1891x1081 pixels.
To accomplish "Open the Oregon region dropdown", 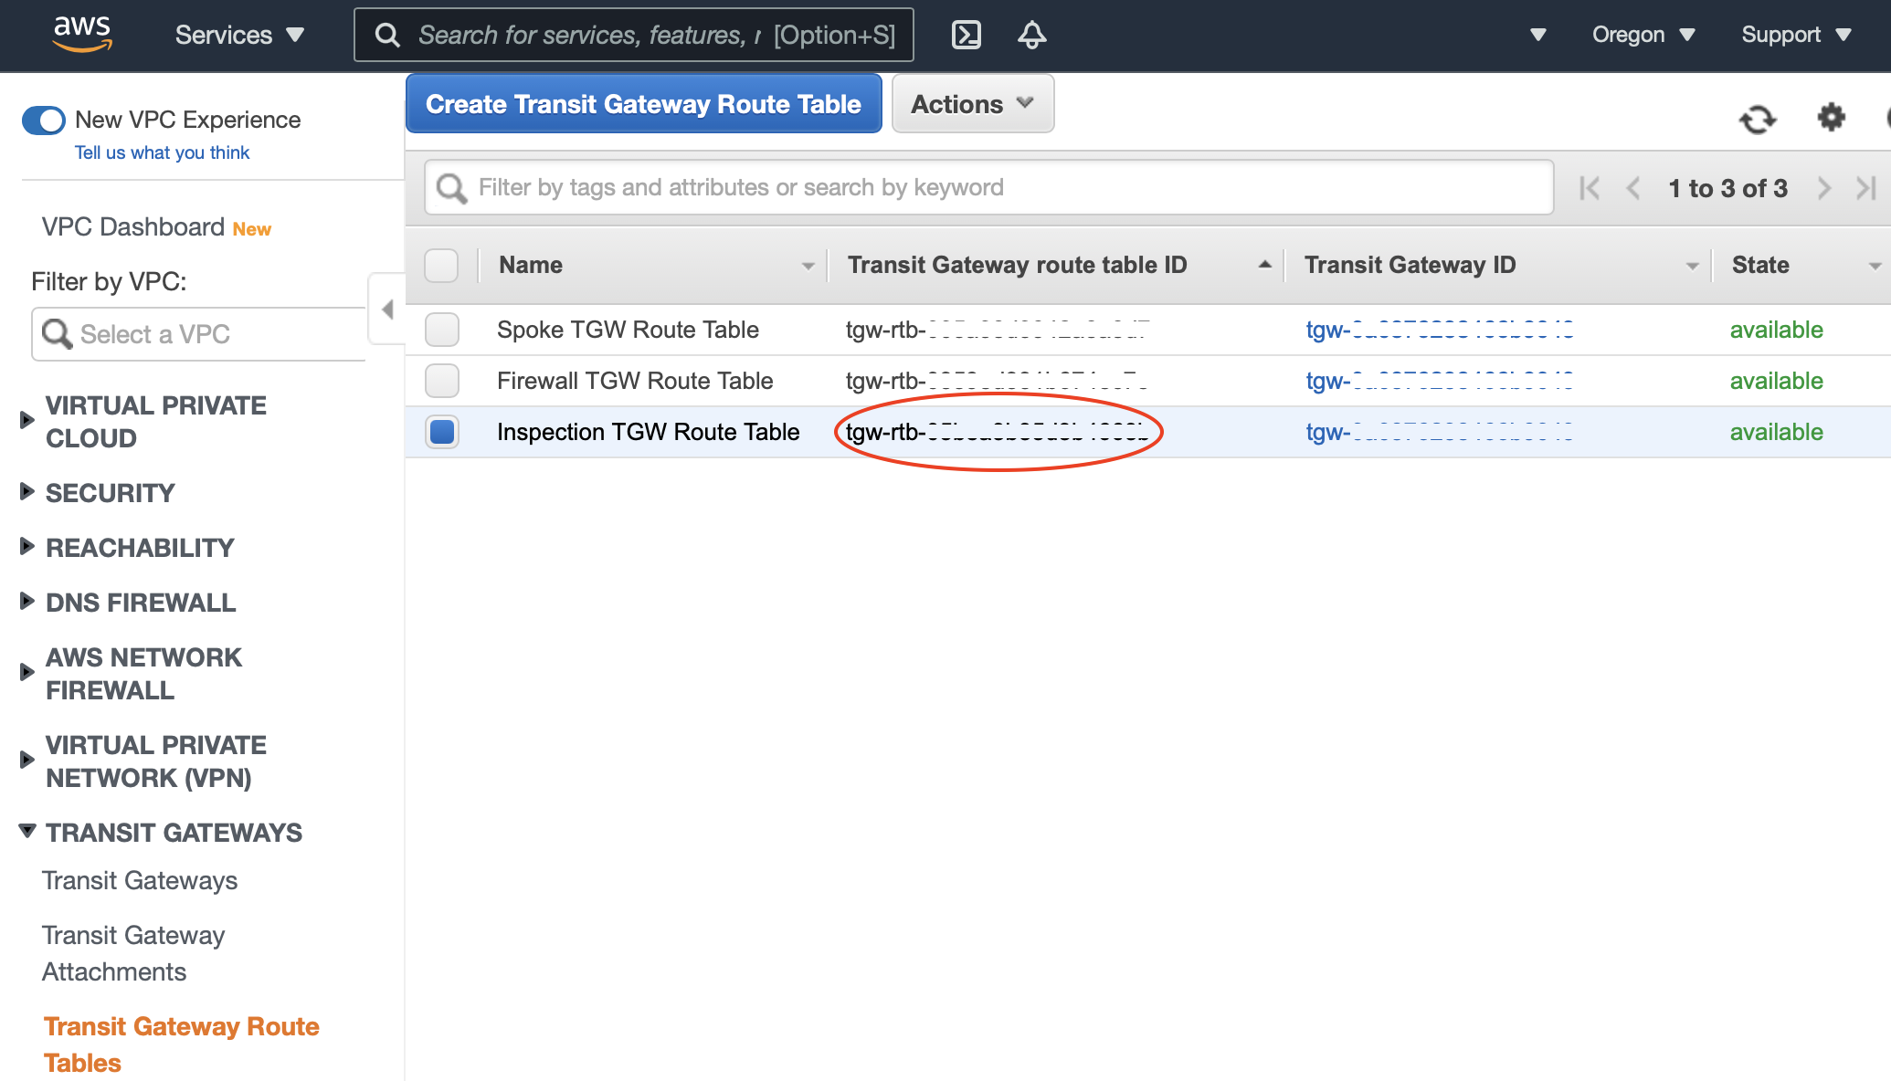I will (1643, 35).
